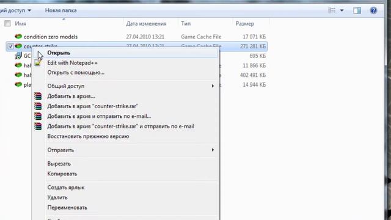Uncheck the counter-strike row checkbox
The width and height of the screenshot is (391, 220).
coord(10,46)
